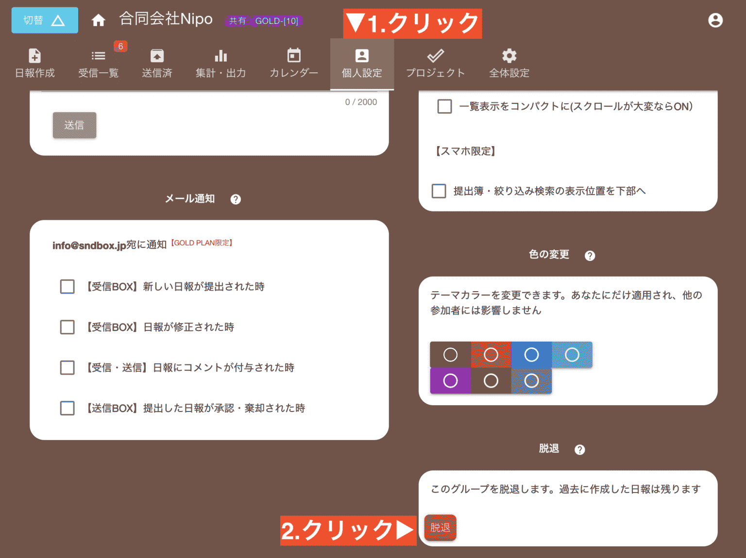Open the プロジェクト management screen
This screenshot has width=746, height=558.
[435, 63]
